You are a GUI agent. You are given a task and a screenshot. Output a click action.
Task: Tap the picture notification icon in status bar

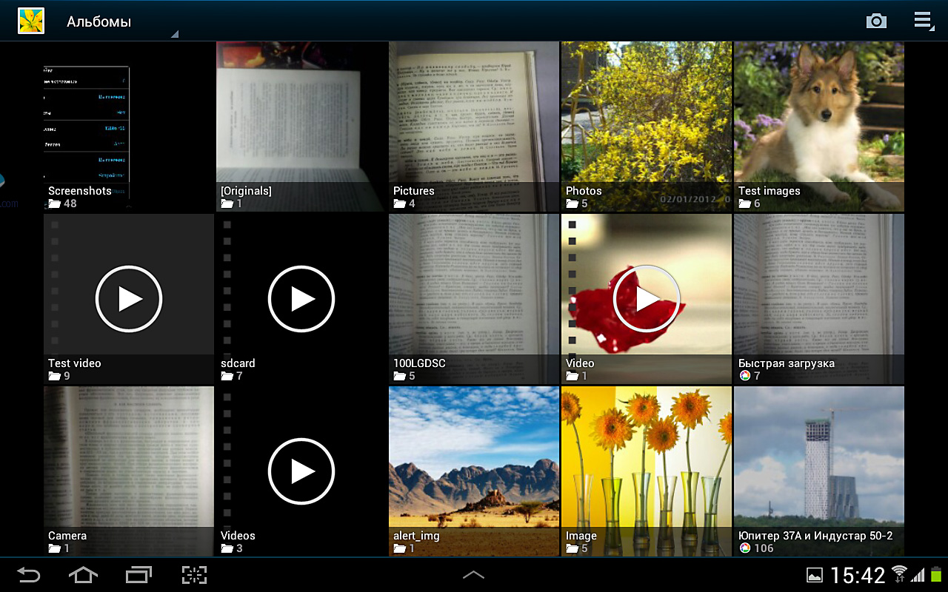tap(814, 575)
